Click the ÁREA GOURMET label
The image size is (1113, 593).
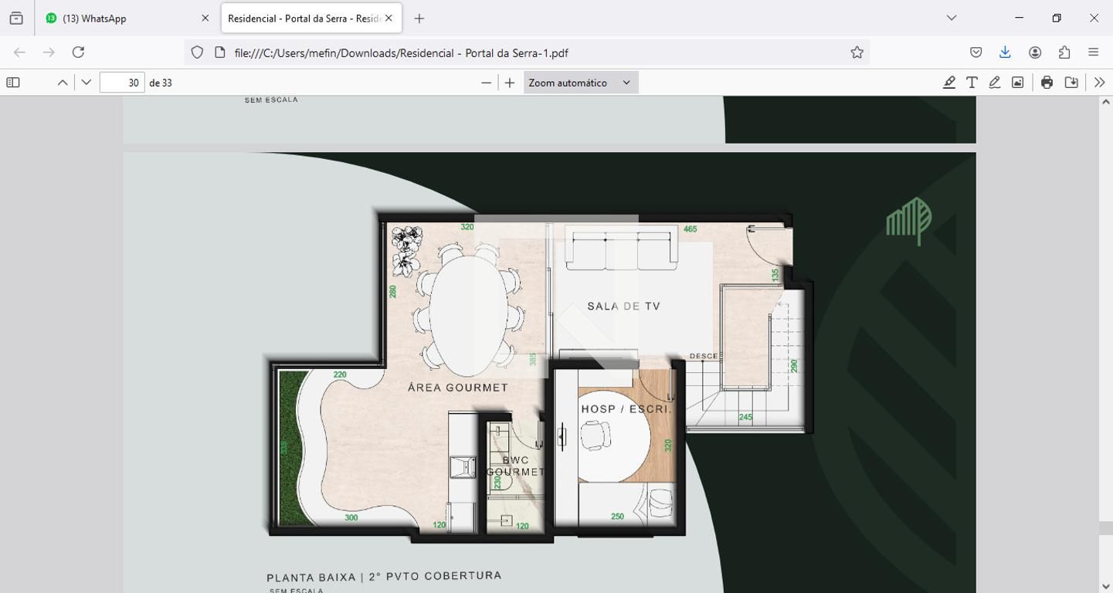pyautogui.click(x=458, y=388)
